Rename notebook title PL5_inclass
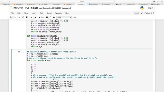 click(32, 8)
